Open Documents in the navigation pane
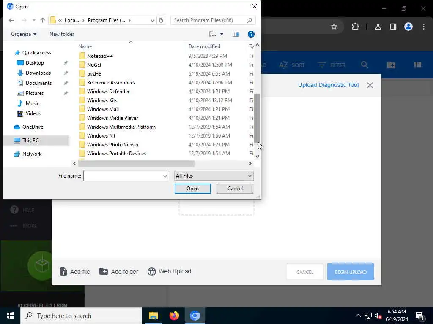The width and height of the screenshot is (433, 324). tap(38, 83)
